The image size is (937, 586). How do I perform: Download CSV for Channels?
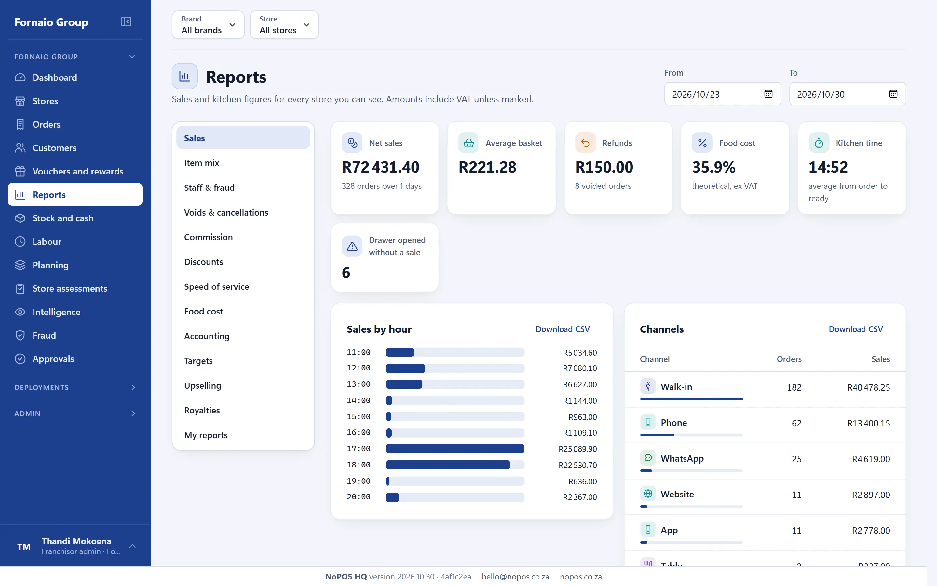[x=856, y=329]
